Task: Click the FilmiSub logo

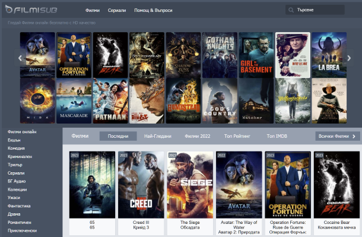Action: [31, 10]
